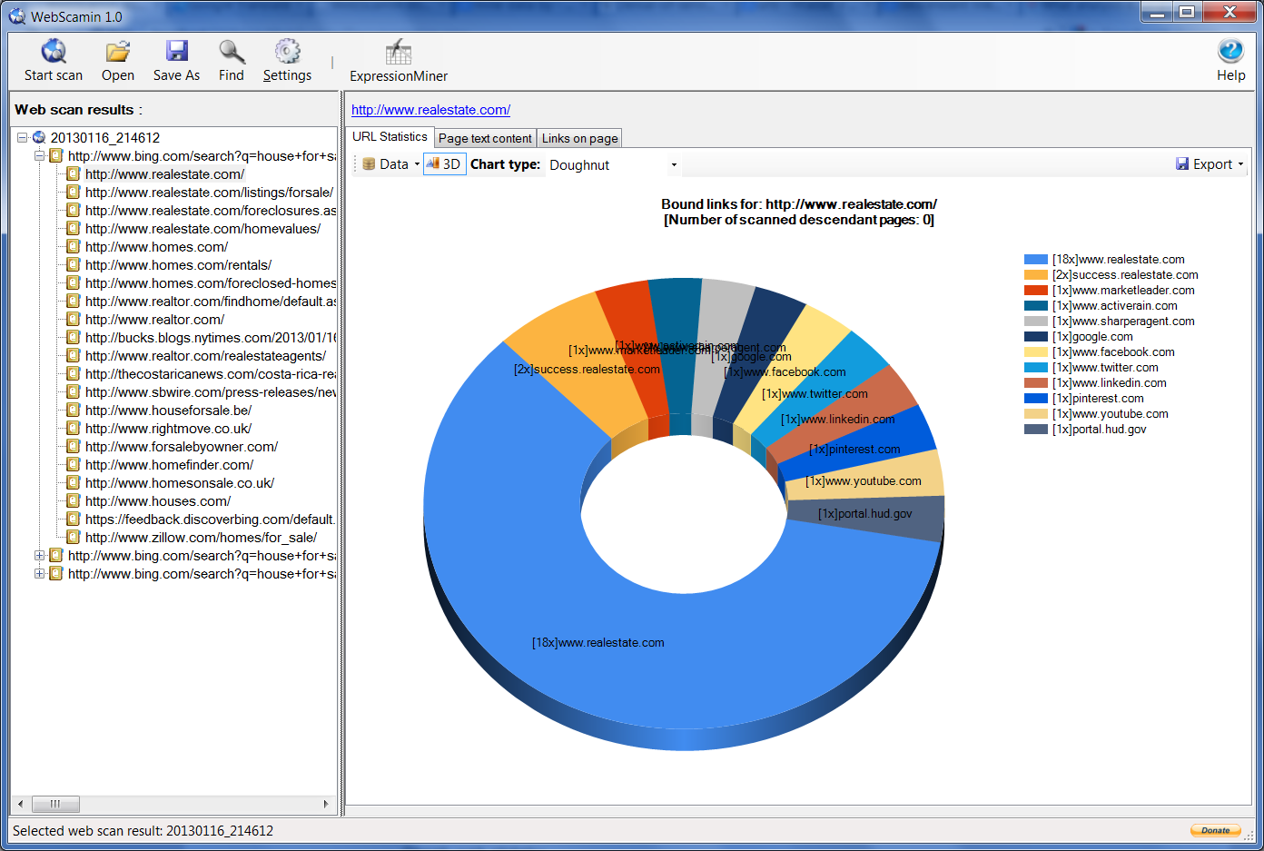Click the www.realestate.com legend color swatch
This screenshot has height=851, width=1264.
pyautogui.click(x=1036, y=260)
